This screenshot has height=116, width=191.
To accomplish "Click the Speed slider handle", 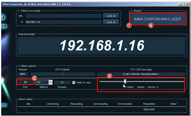I will (125, 81).
